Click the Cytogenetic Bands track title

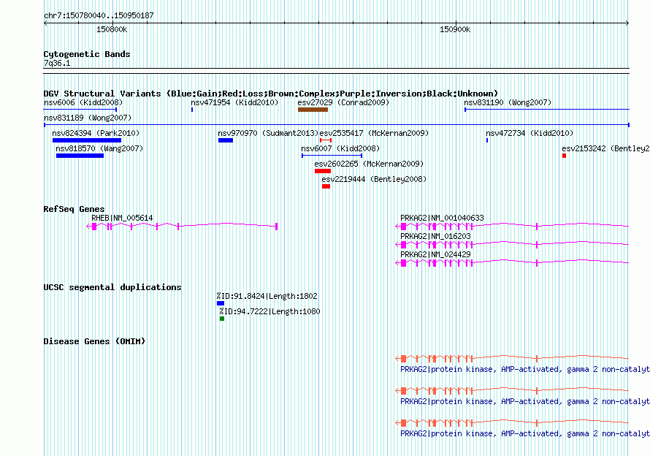pyautogui.click(x=87, y=54)
